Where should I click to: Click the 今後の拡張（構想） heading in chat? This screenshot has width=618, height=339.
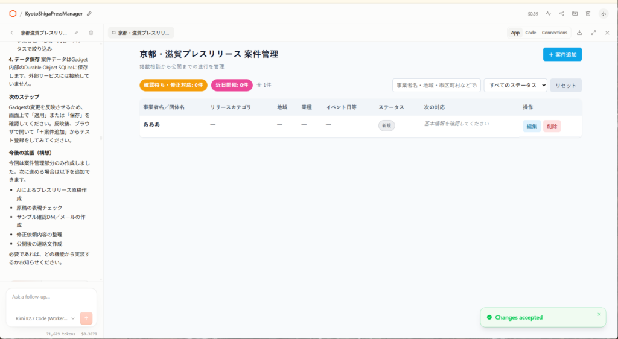[30, 153]
